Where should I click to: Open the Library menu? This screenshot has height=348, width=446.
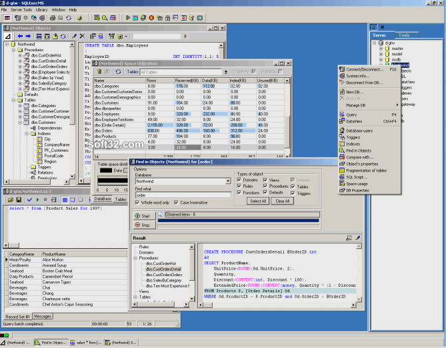click(41, 10)
